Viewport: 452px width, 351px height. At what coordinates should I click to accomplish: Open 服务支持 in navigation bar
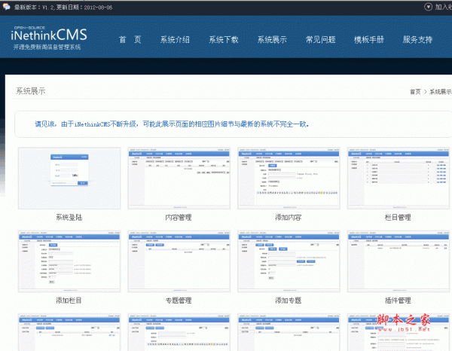(x=417, y=39)
